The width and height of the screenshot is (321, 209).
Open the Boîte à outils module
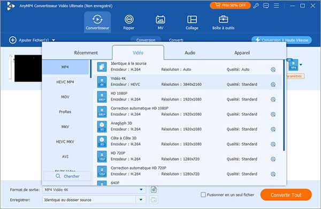point(223,22)
